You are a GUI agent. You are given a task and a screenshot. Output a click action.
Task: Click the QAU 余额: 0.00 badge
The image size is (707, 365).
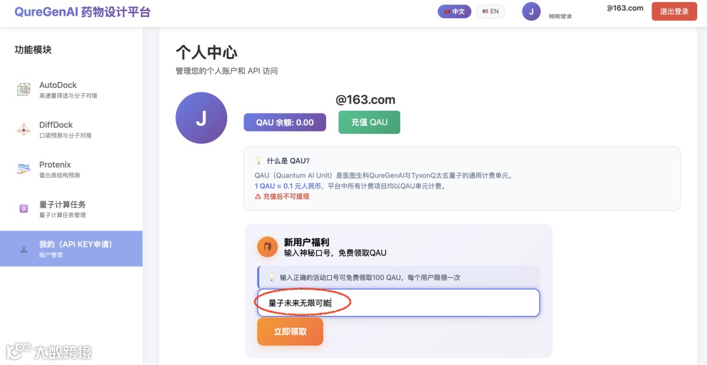pos(285,123)
